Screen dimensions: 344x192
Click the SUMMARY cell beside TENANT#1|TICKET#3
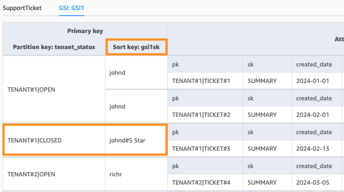(x=262, y=149)
